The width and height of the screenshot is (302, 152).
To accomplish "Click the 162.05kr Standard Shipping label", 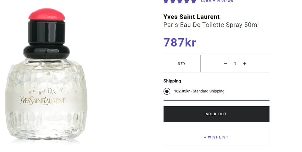I will pos(199,91).
